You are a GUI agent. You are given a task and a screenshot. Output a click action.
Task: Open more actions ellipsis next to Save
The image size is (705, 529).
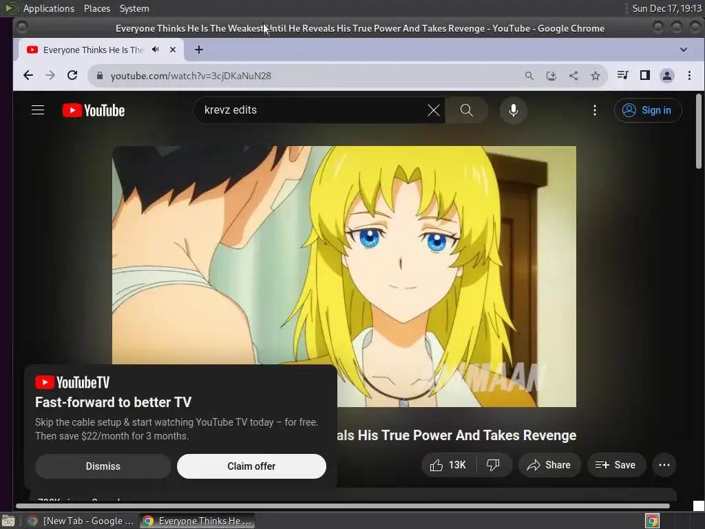click(664, 465)
